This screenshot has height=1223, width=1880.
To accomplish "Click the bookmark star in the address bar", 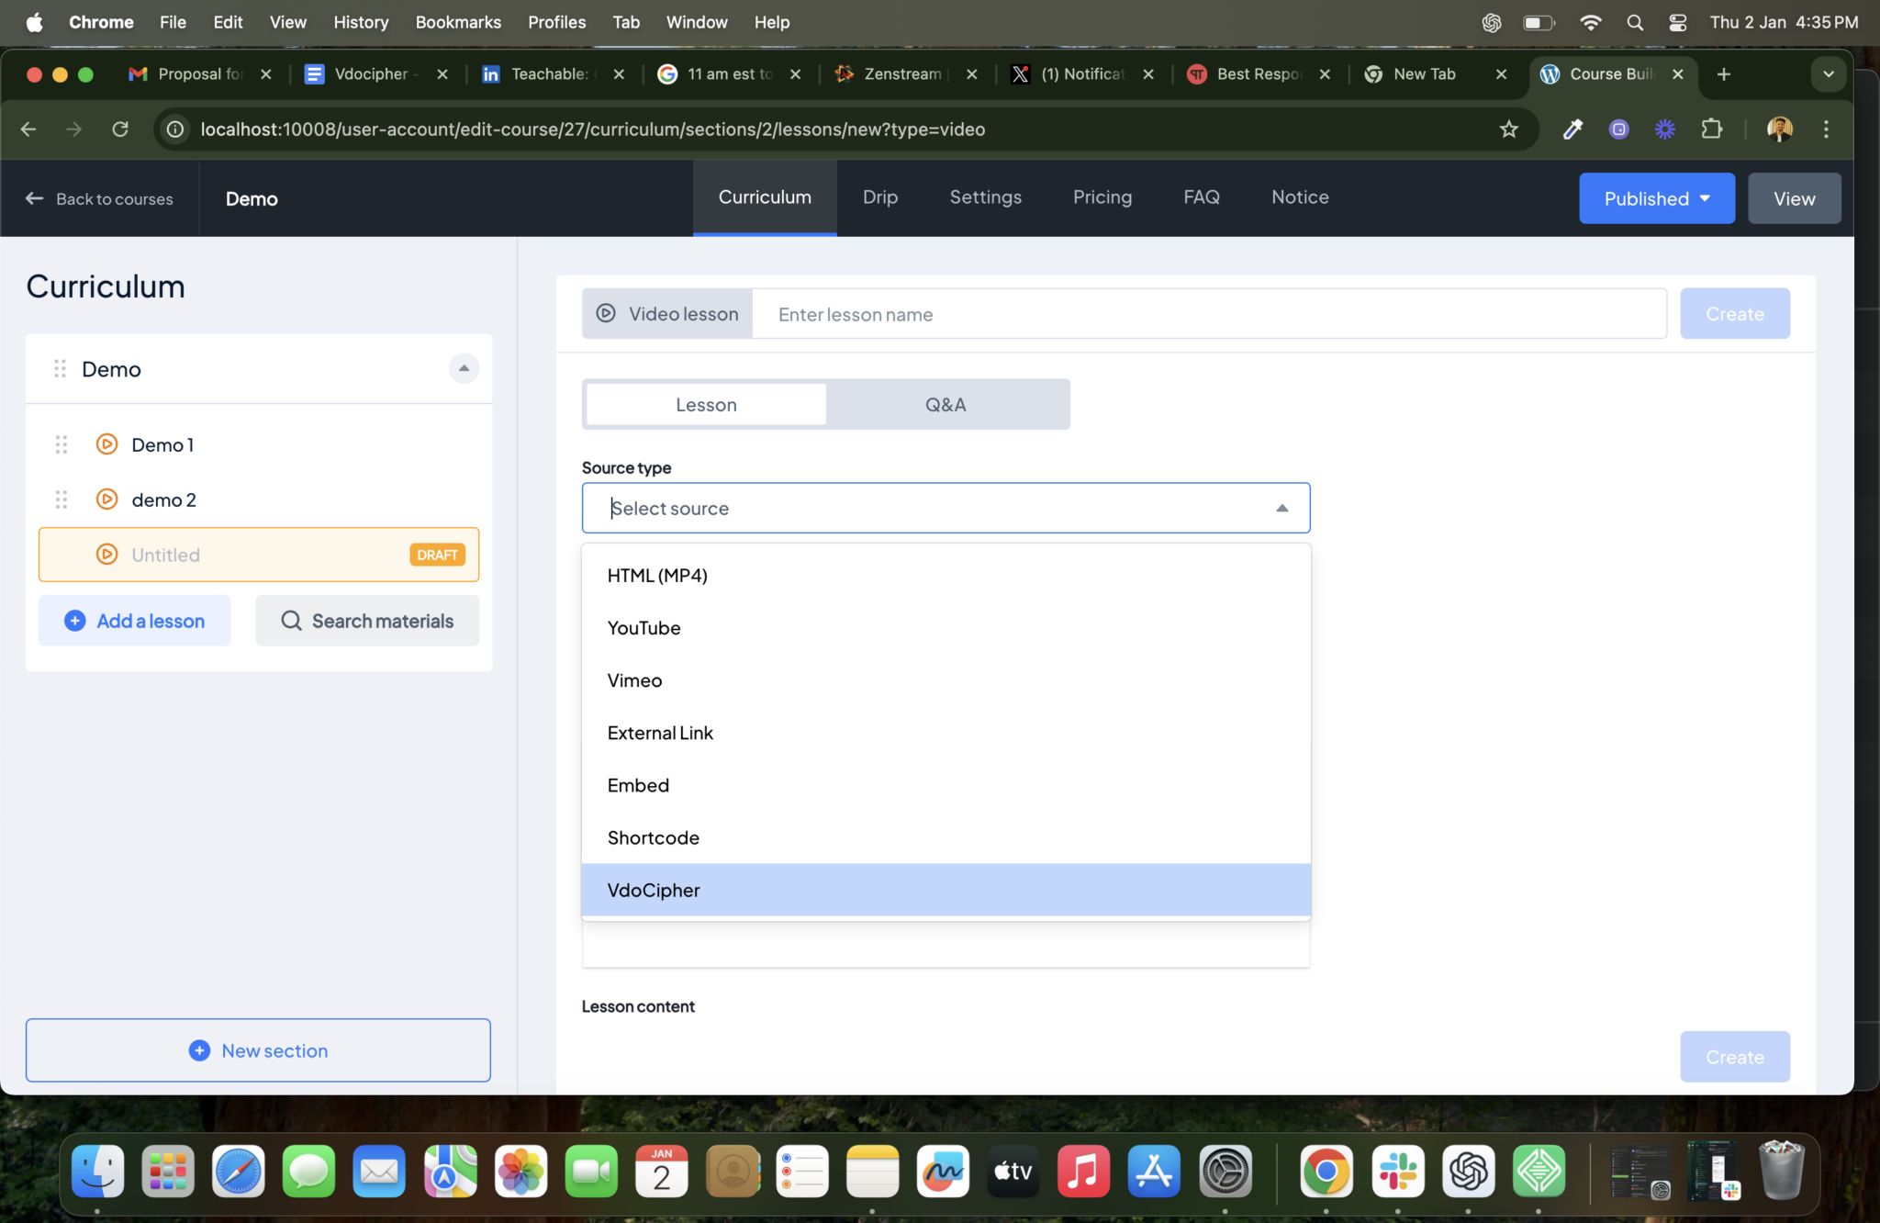I will pos(1509,129).
